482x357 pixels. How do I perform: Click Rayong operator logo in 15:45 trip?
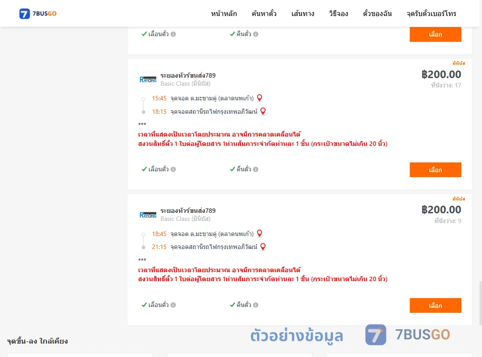(148, 79)
